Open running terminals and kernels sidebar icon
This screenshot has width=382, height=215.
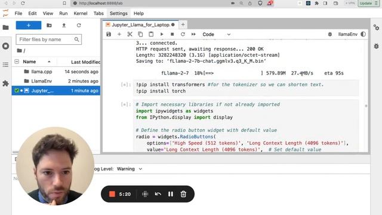[x=5, y=46]
